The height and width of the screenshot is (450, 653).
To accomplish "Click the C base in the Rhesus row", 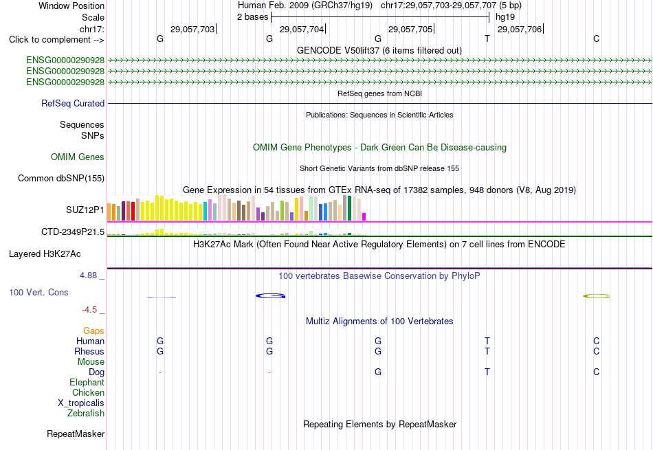I will pos(597,351).
